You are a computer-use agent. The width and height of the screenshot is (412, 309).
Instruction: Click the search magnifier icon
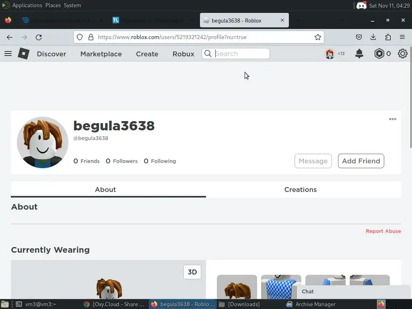208,54
